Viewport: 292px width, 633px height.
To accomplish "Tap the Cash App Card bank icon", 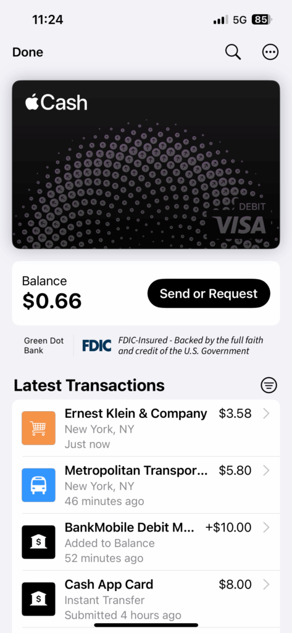I will coord(38,598).
